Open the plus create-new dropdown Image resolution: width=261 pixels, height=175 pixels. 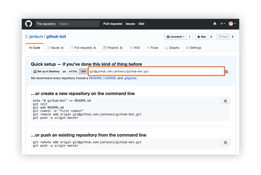[x=222, y=24]
